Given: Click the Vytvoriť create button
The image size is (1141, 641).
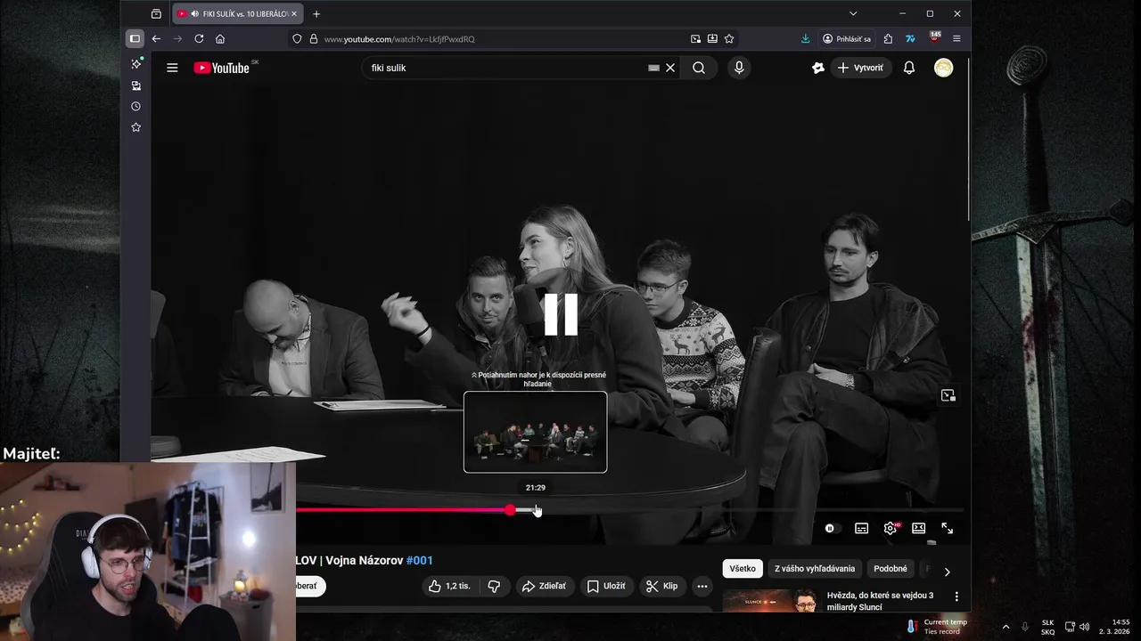Looking at the screenshot, I should [x=860, y=68].
